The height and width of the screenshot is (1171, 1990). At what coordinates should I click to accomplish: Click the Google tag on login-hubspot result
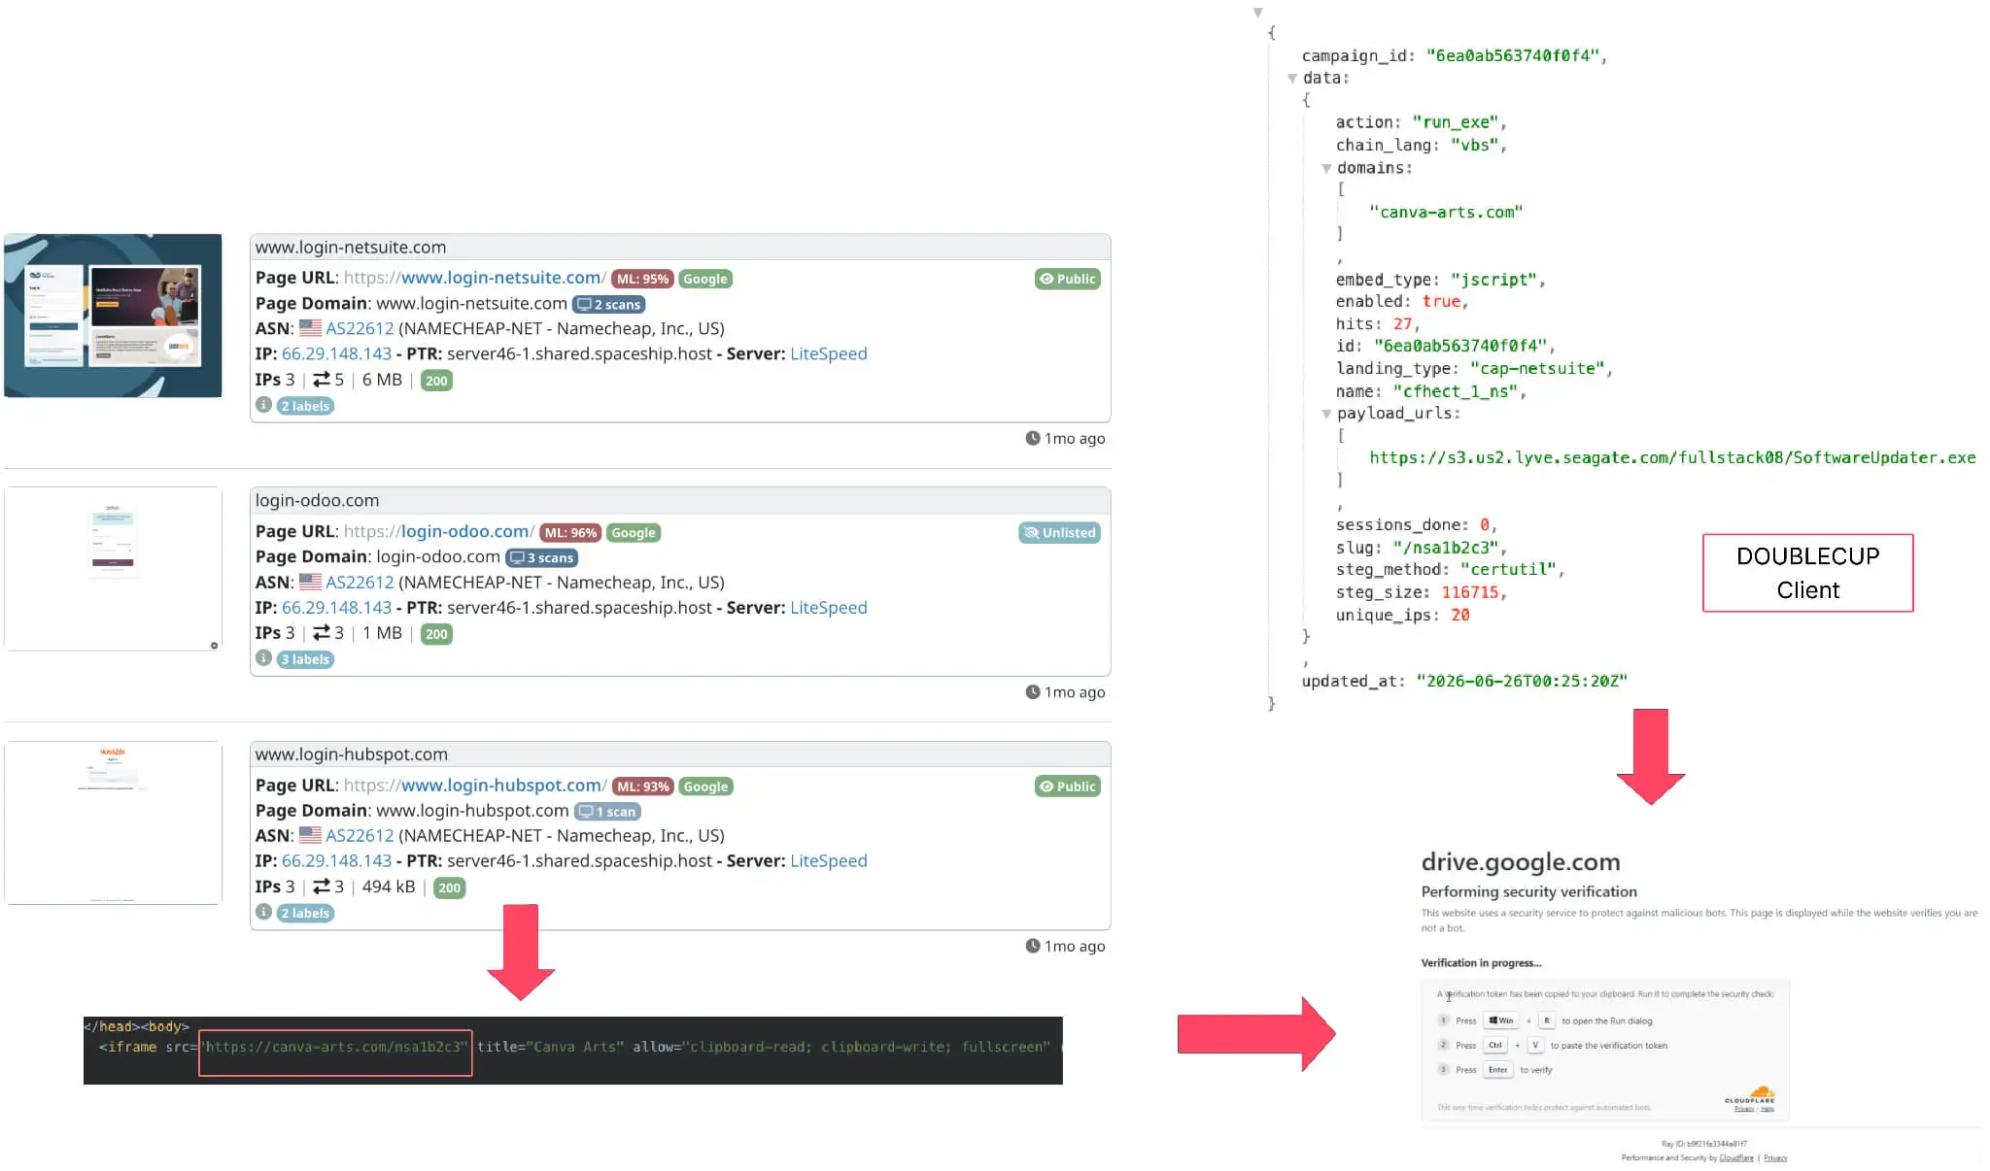click(x=705, y=786)
